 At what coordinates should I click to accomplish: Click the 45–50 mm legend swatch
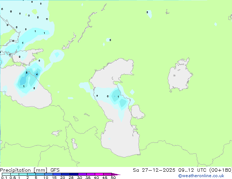tap(108, 174)
